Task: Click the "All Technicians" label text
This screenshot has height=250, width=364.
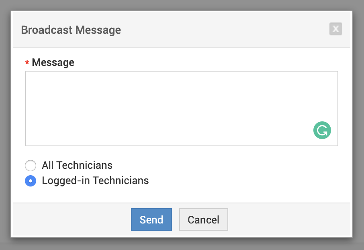Action: (77, 165)
